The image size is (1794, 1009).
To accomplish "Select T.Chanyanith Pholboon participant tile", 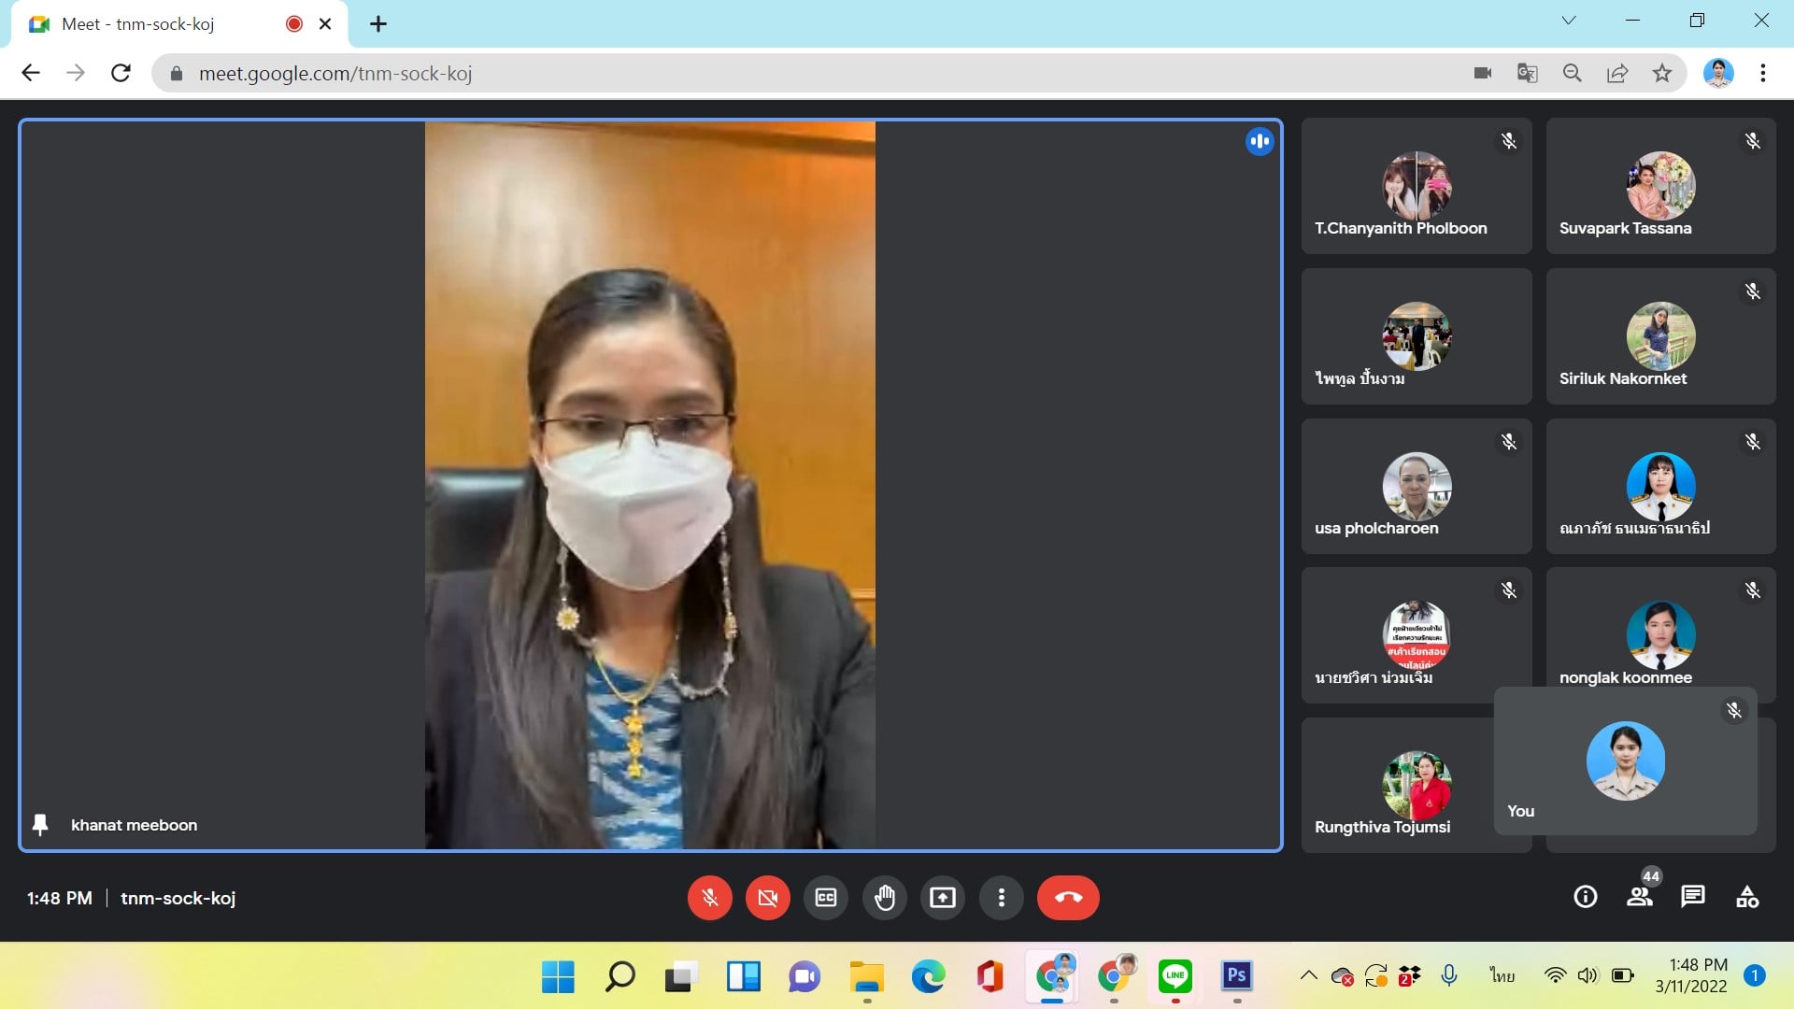I will [1417, 186].
